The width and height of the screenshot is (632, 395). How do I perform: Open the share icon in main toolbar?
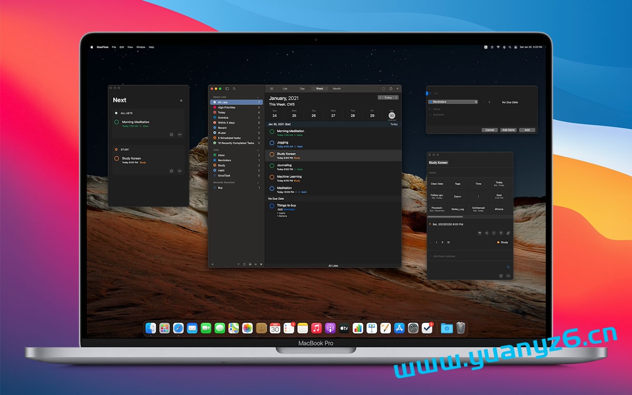[391, 88]
